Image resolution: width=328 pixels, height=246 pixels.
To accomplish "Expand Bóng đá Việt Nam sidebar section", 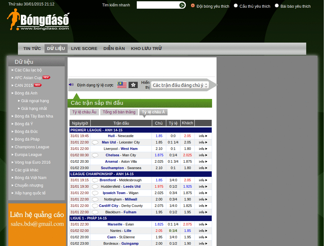I will 30,178.
